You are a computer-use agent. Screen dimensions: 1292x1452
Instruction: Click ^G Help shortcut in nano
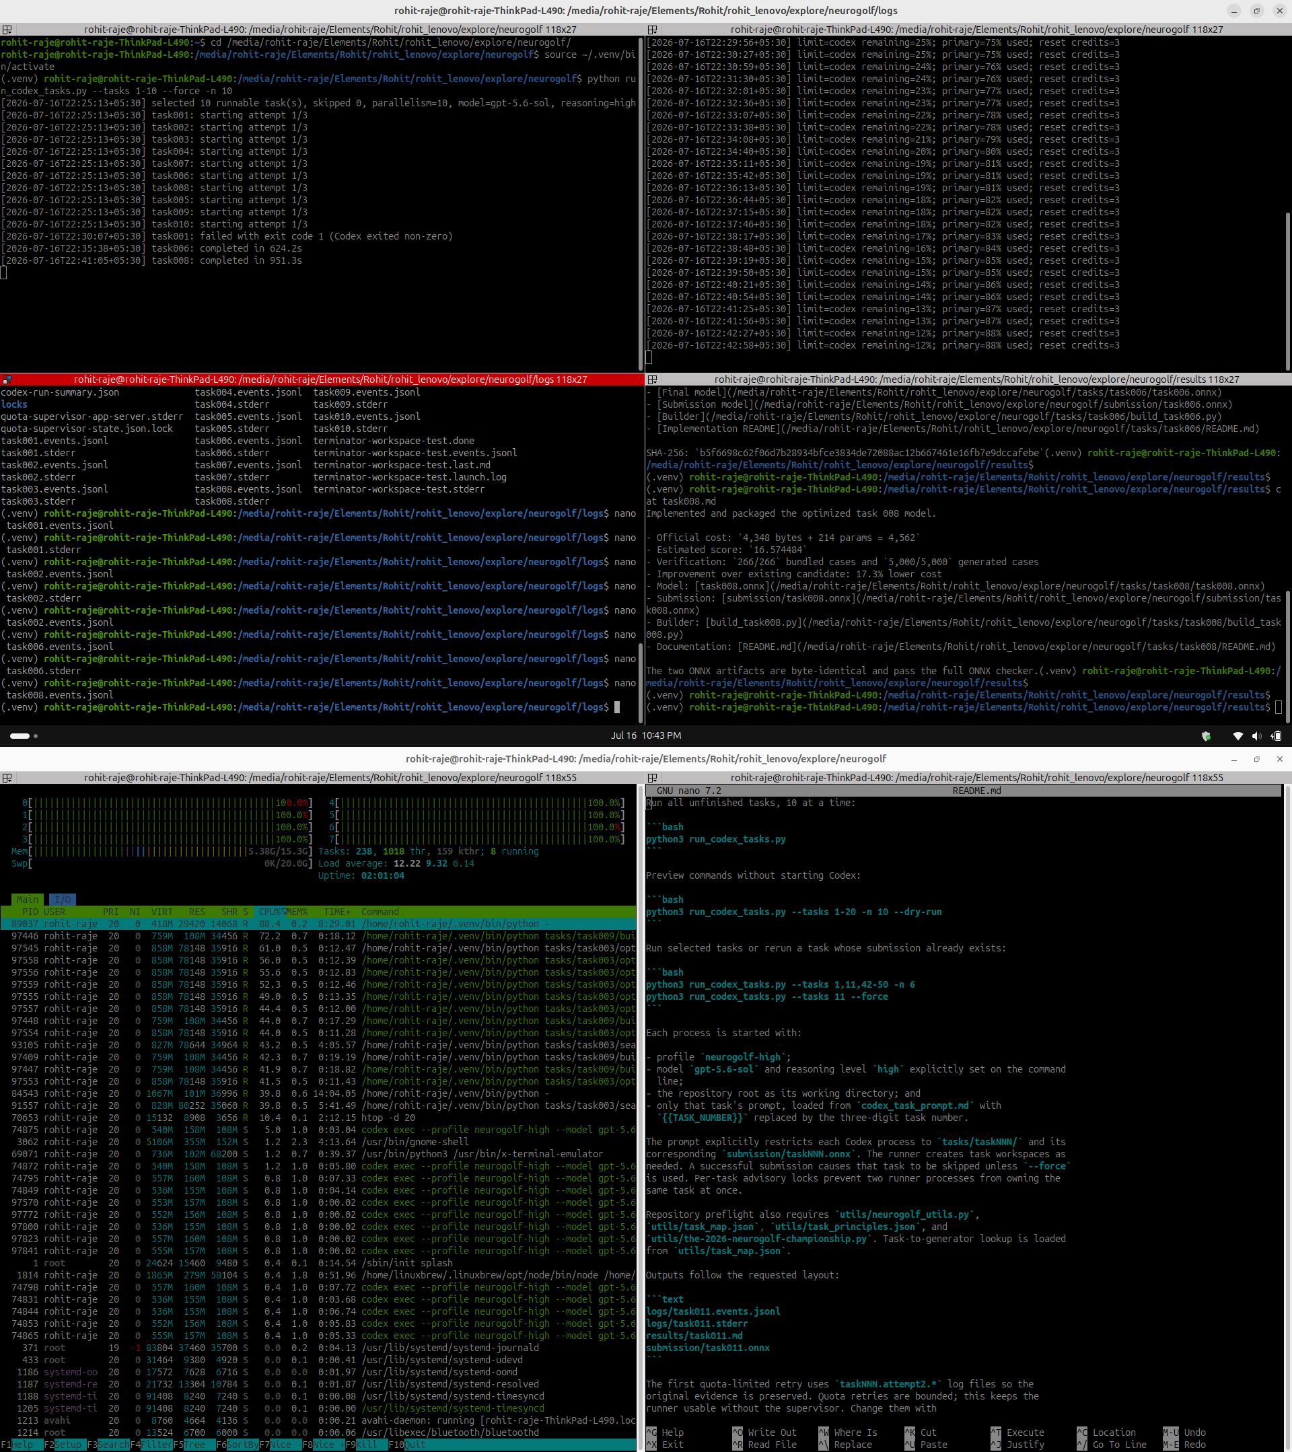[x=666, y=1432]
